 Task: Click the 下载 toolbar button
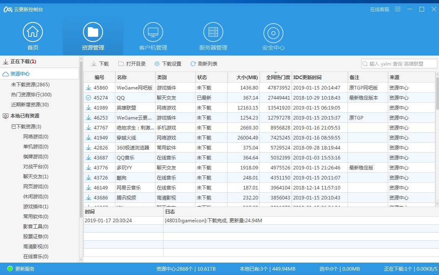pos(100,64)
